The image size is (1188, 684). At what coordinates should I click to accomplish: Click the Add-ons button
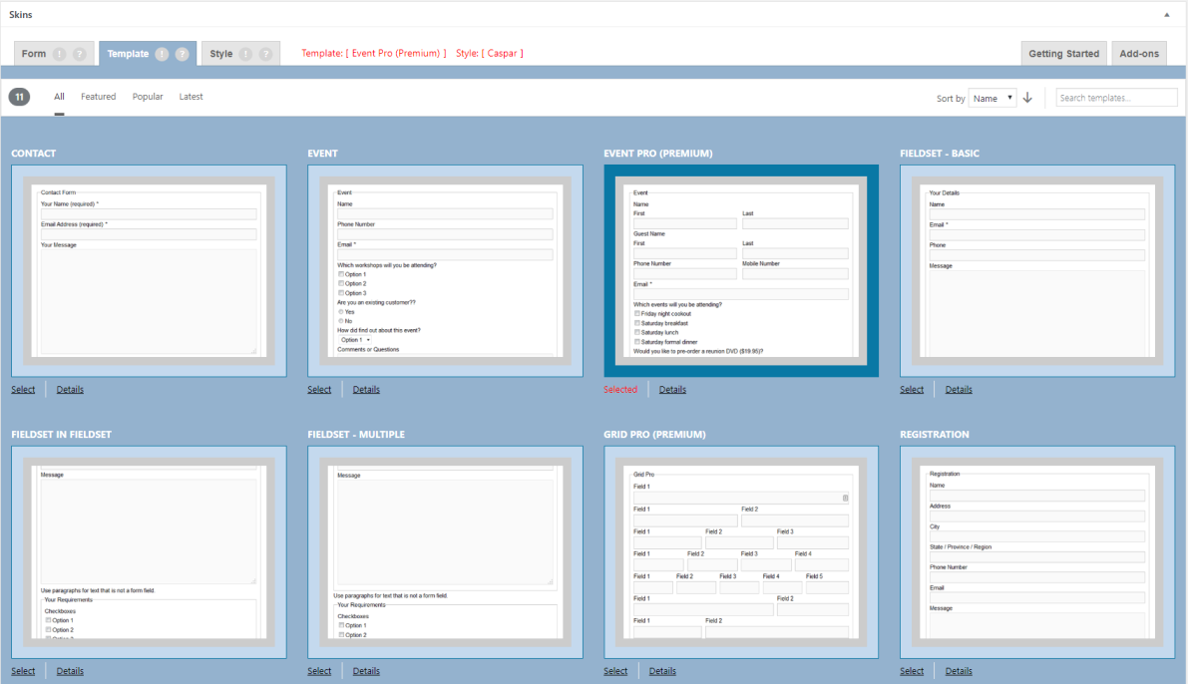tap(1139, 54)
